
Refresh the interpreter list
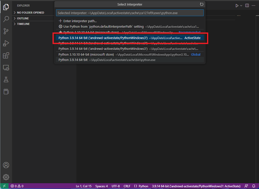(x=201, y=4)
